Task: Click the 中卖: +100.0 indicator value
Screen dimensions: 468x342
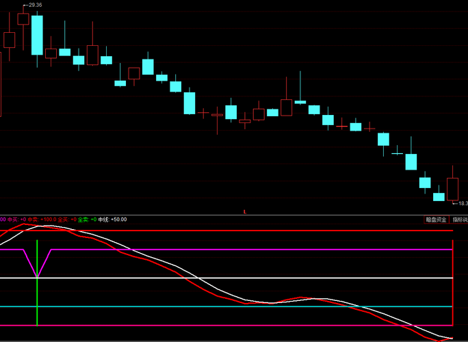Action: coord(42,220)
